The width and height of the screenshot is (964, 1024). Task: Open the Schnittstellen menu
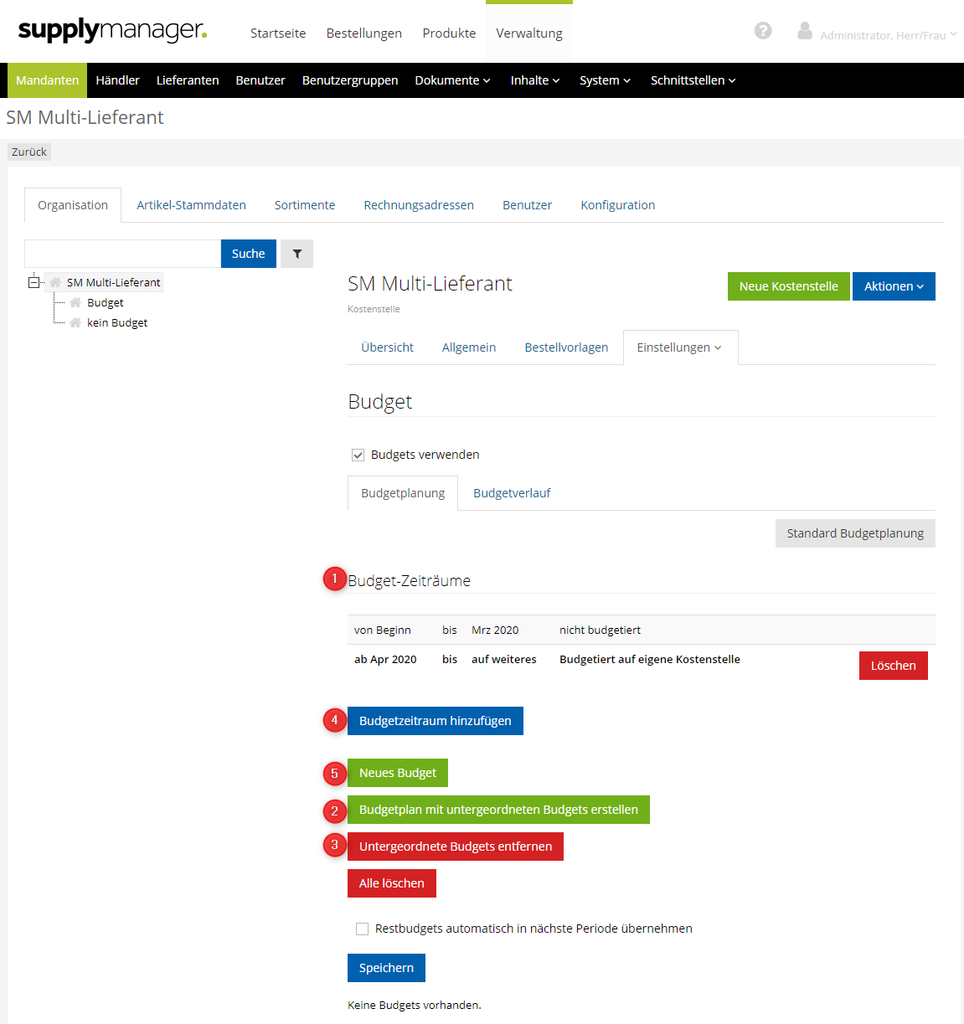693,80
